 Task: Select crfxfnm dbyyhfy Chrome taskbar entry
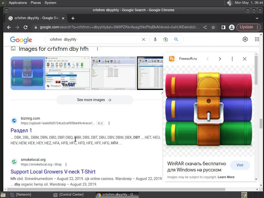117,195
